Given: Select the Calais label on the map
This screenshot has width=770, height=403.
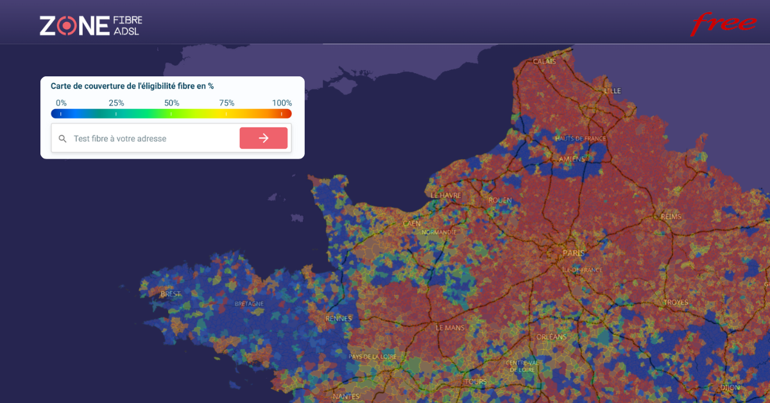Looking at the screenshot, I should (545, 62).
